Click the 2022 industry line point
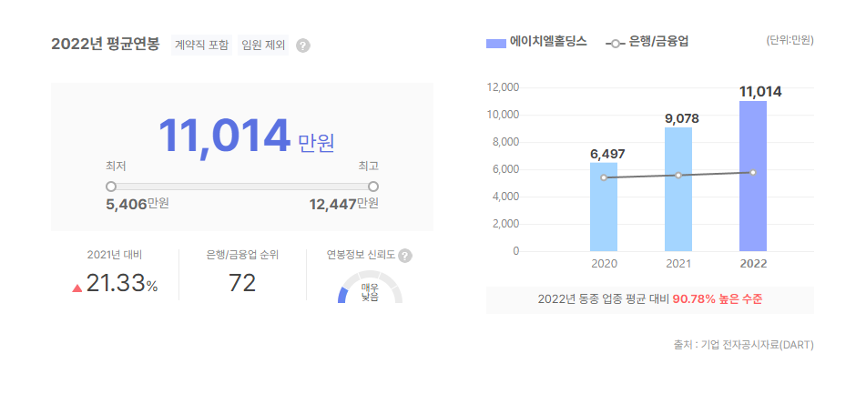866x394 pixels. (753, 172)
